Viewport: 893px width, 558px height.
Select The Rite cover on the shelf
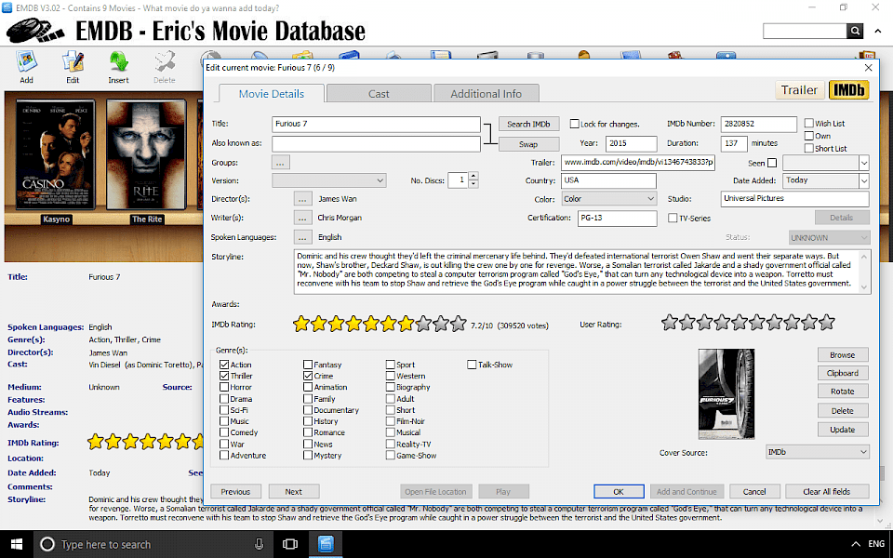146,155
